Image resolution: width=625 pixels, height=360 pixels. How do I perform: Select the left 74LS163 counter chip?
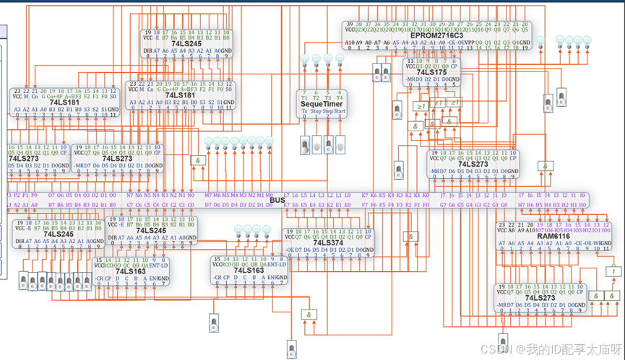click(x=131, y=271)
